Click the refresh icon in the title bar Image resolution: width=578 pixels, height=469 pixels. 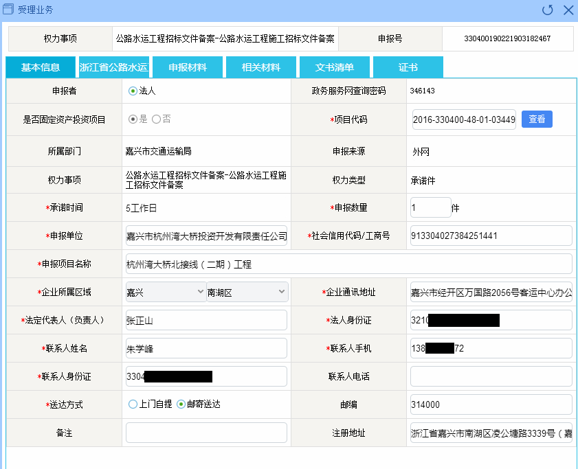(548, 10)
